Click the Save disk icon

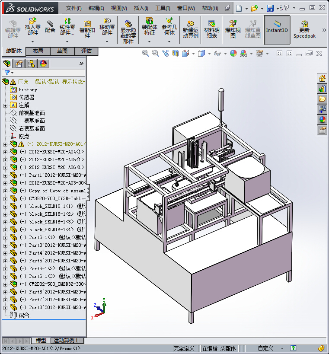tap(270, 8)
